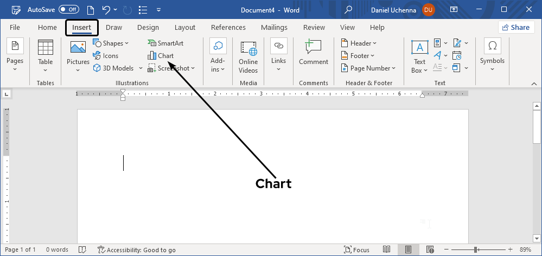Switch to Web Layout view

430,249
